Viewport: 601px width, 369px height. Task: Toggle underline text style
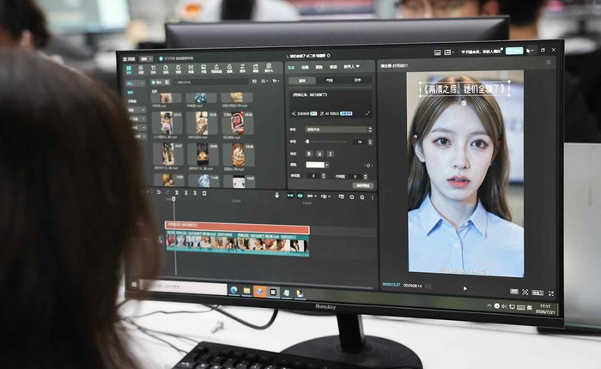(319, 154)
